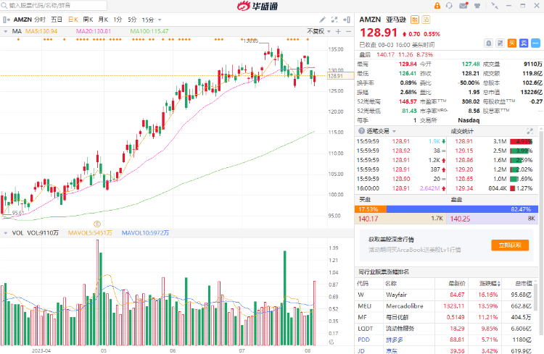Image resolution: width=544 pixels, height=354 pixels.
Task: Select the pencil drawing tool icon
Action: (322, 20)
